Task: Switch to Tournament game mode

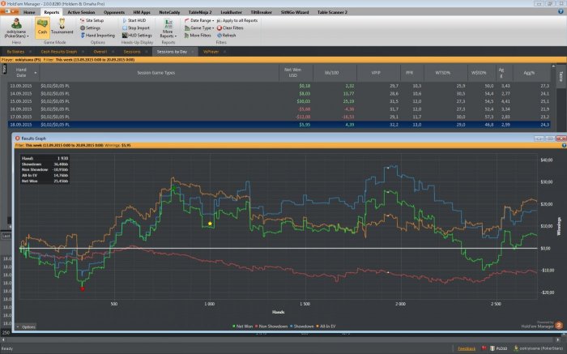Action: [61, 29]
